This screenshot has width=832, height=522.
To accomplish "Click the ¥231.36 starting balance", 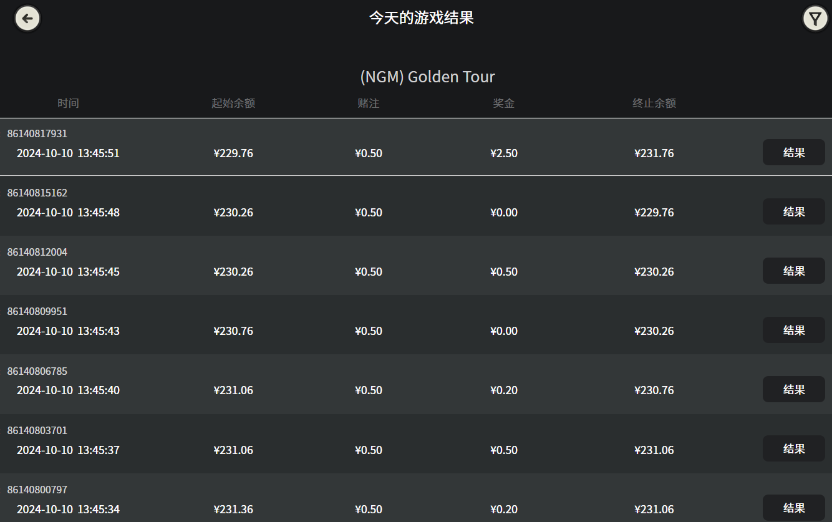I will pos(233,510).
